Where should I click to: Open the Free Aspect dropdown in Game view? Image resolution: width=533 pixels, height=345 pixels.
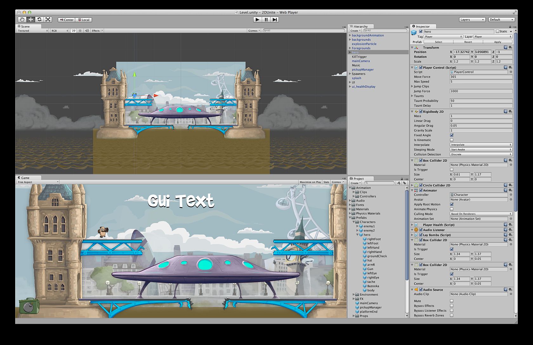tap(38, 182)
